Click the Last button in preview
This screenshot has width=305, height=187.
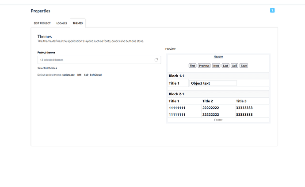pyautogui.click(x=225, y=66)
